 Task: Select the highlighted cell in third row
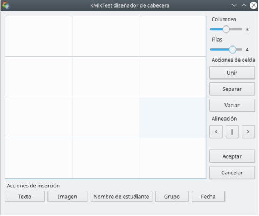tap(172, 117)
